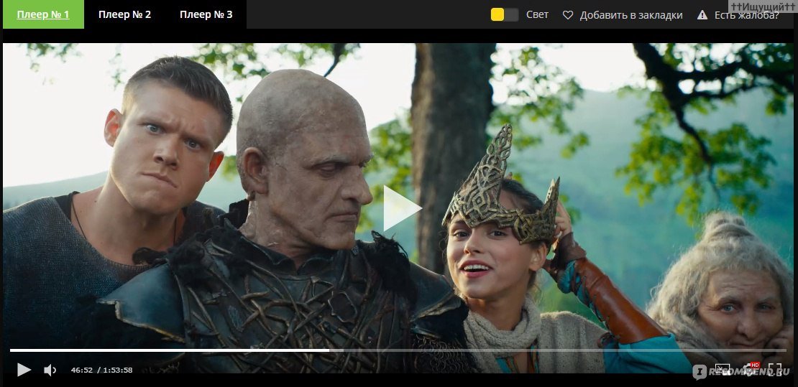This screenshot has height=387, width=798.
Task: Click the heart bookmark icon
Action: point(568,15)
